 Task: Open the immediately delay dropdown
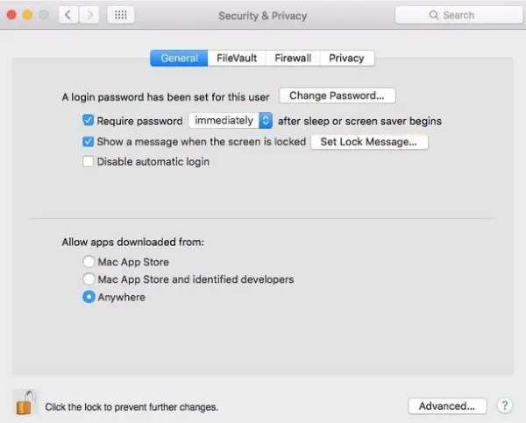[231, 120]
